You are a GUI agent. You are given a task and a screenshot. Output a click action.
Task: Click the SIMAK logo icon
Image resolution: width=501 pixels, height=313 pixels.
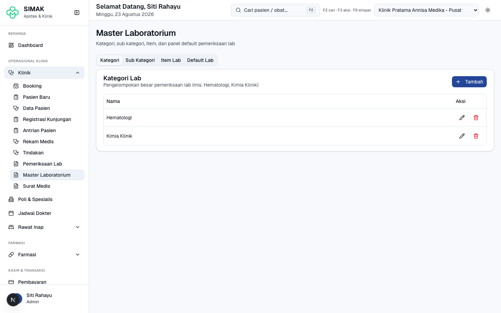point(13,13)
